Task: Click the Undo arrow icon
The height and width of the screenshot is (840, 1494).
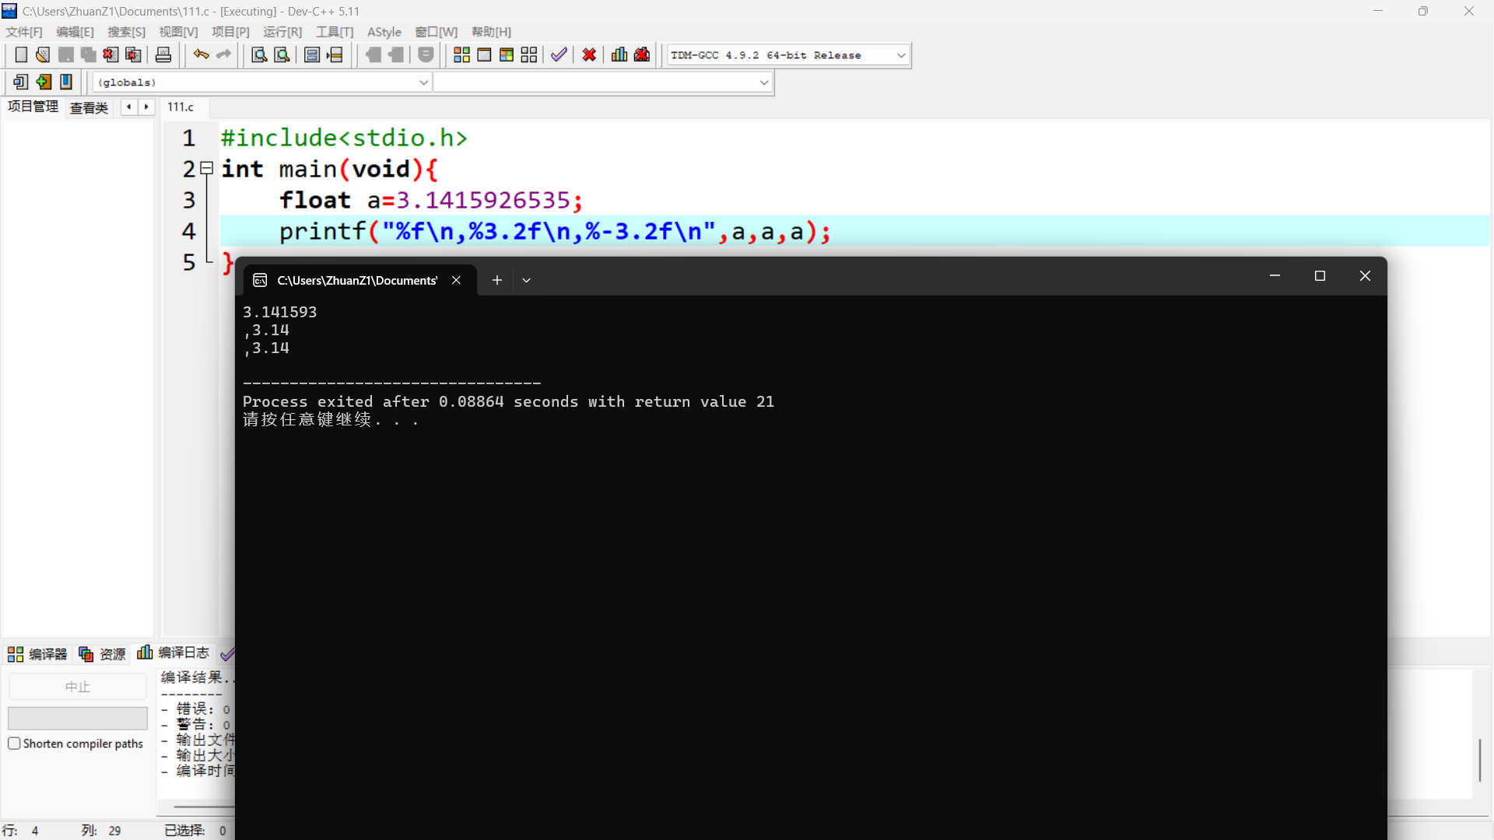Action: 201,55
